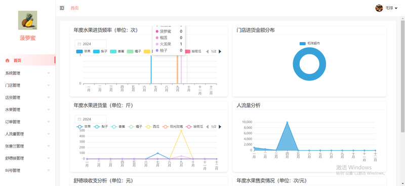Select 首页 in the left sidebar
This screenshot has width=405, height=186.
point(28,60)
